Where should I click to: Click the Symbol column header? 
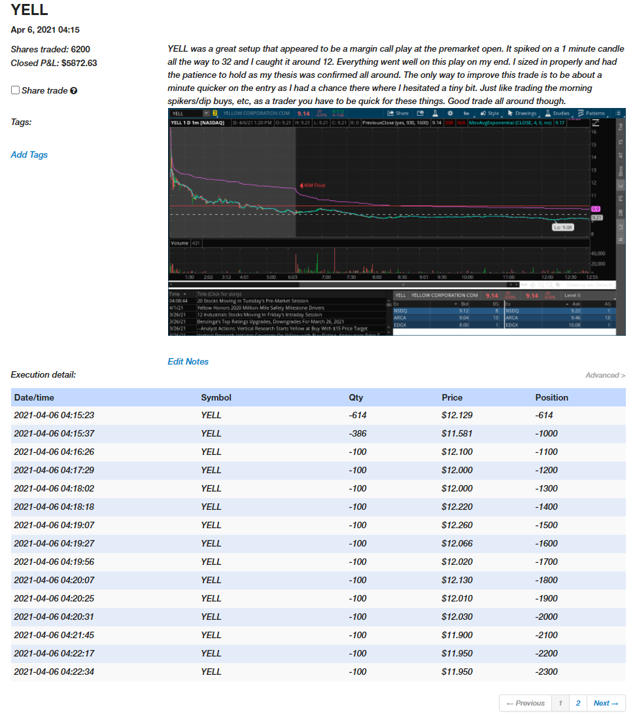[216, 398]
